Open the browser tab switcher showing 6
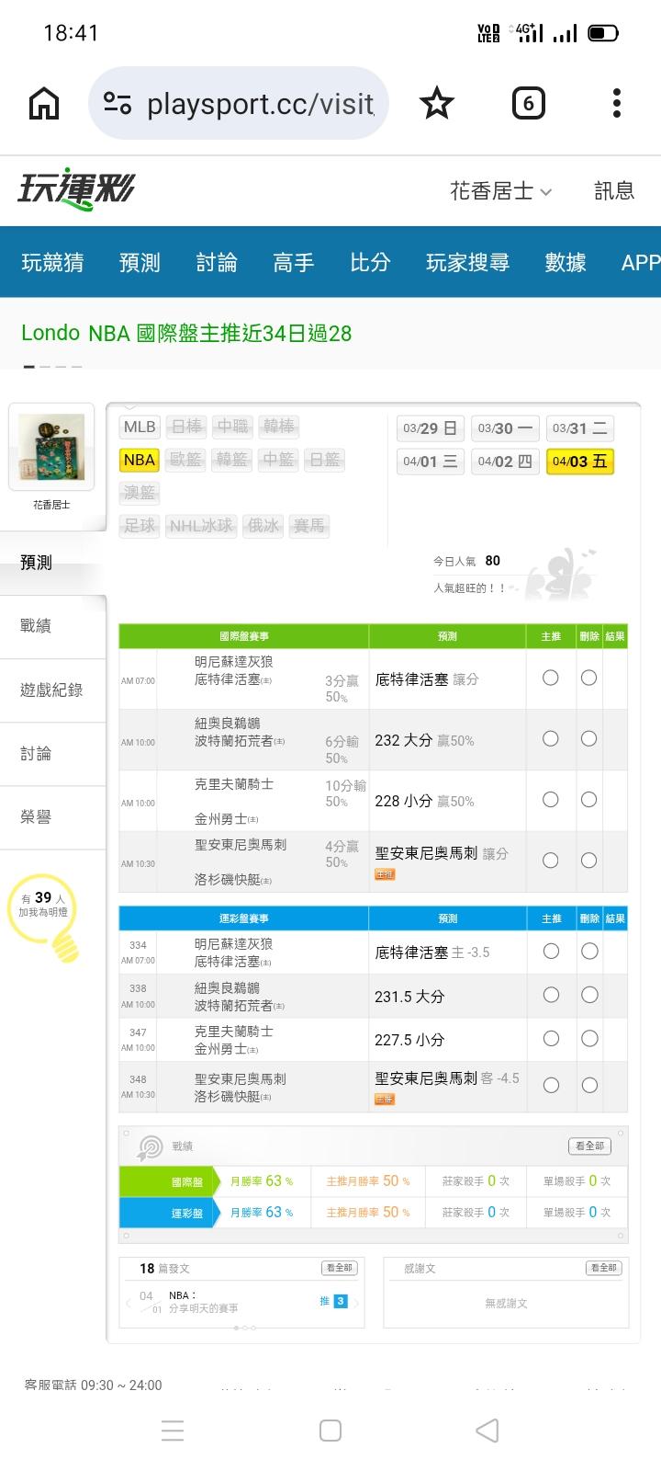661x1471 pixels. pos(528,104)
